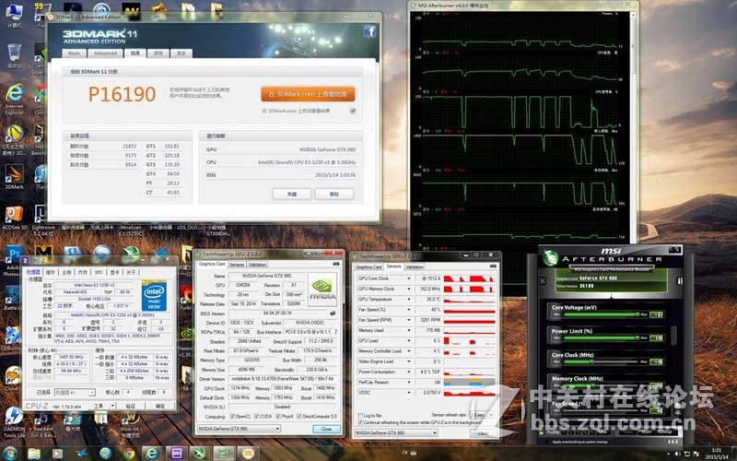Viewport: 737px width, 461px height.
Task: Click the MSI Afterburner dragon logo
Action: point(550,258)
